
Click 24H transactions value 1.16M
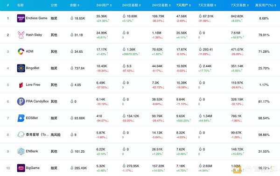tap(156, 33)
